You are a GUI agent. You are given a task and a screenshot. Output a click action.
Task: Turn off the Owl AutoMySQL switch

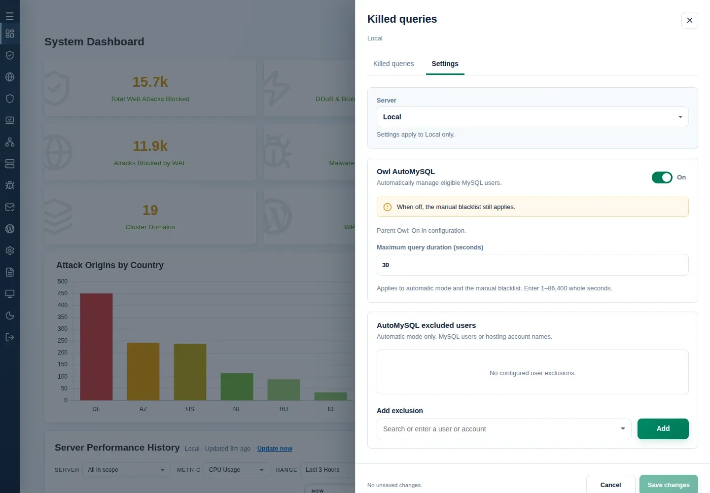662,177
